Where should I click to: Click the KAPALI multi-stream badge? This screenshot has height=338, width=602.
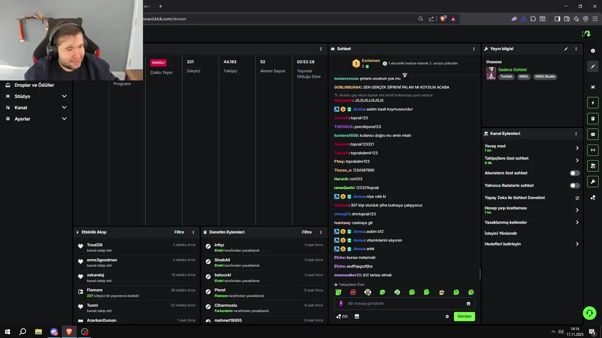pos(158,62)
